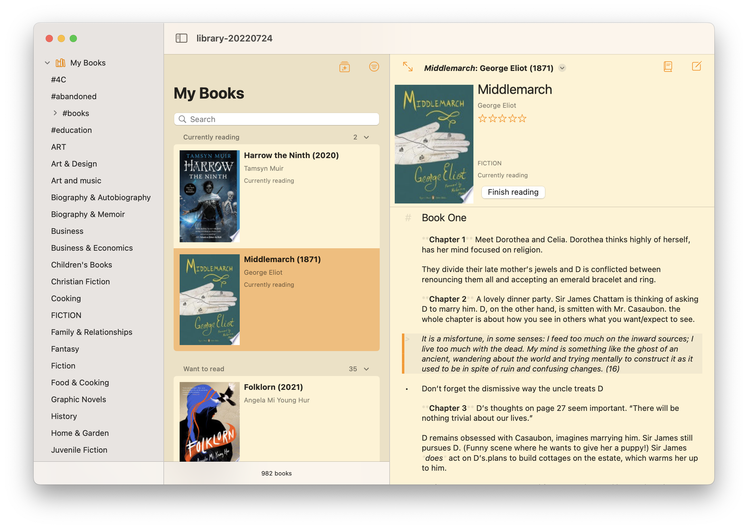The image size is (748, 529).
Task: Click Middlemarch cover in book list
Action: click(x=209, y=300)
